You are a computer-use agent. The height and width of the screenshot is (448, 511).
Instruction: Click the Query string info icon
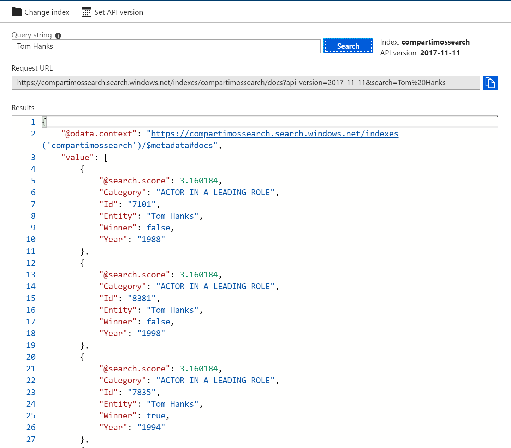[58, 35]
